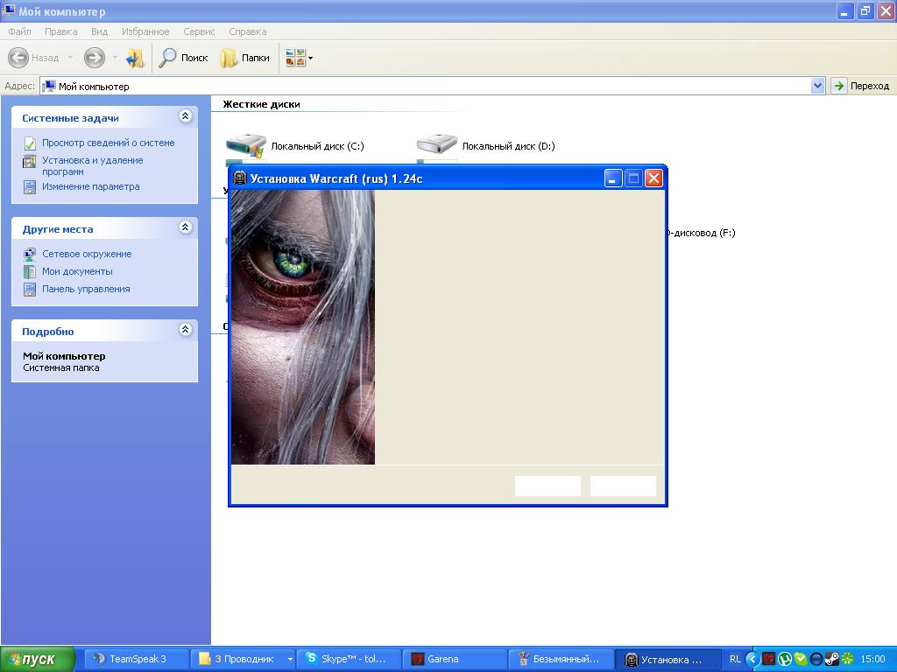Click the Жесткие диски group header
Image resolution: width=897 pixels, height=672 pixels.
click(261, 104)
